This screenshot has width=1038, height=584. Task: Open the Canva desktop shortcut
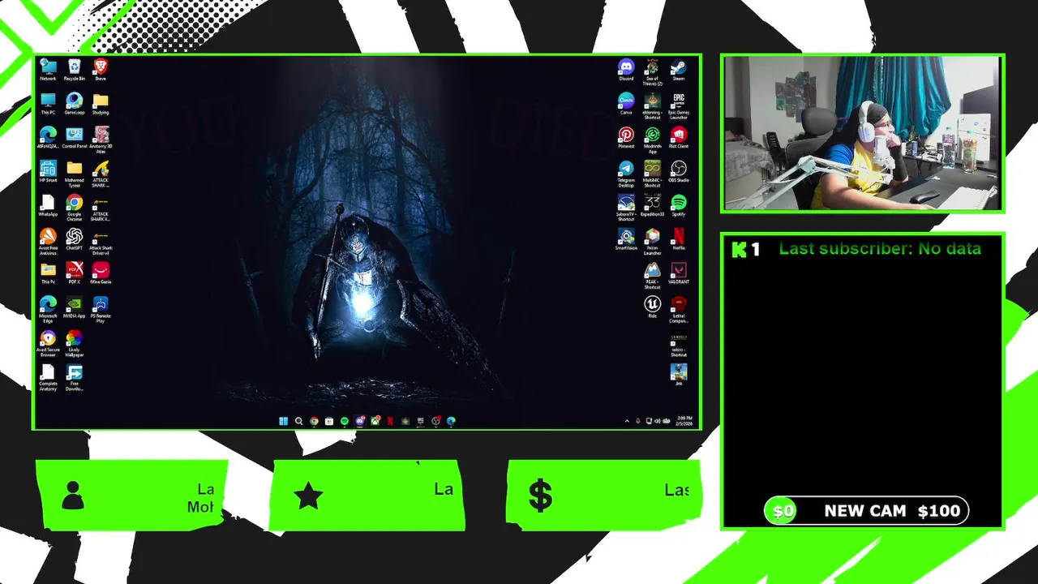point(626,103)
